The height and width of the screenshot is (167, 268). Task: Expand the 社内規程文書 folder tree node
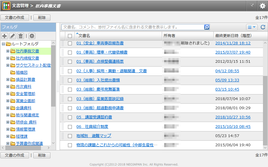pos(8,58)
